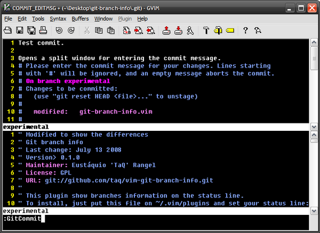Click the Save All files icon
This screenshot has height=233, width=320.
click(31, 30)
